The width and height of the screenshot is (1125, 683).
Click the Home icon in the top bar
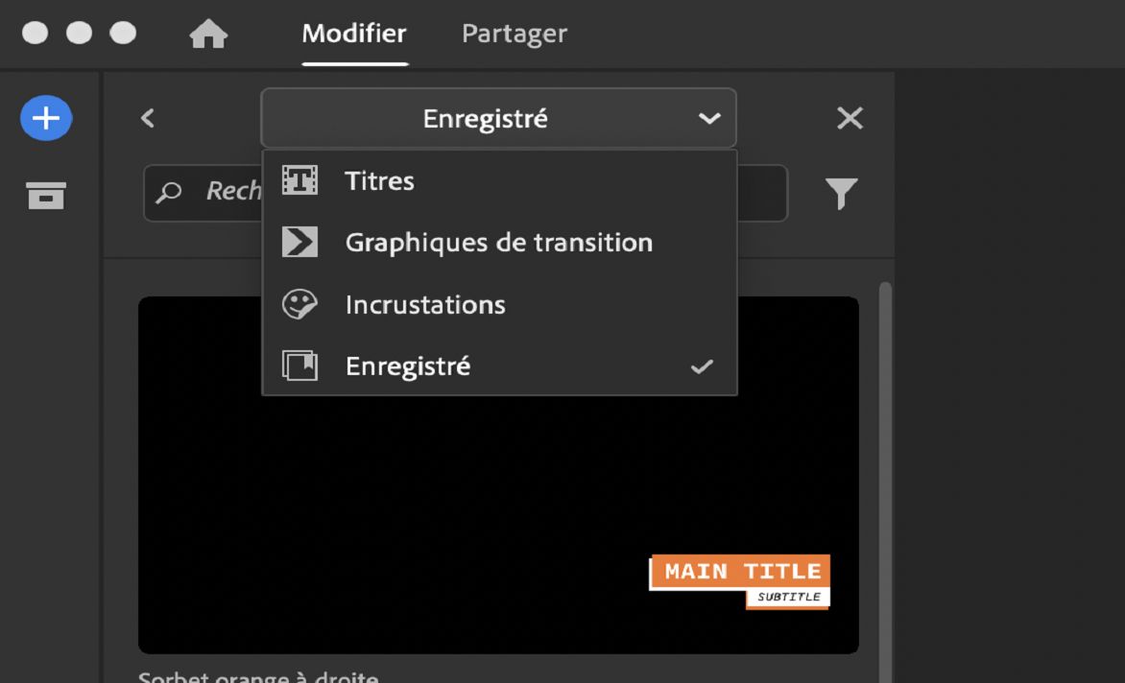coord(208,34)
